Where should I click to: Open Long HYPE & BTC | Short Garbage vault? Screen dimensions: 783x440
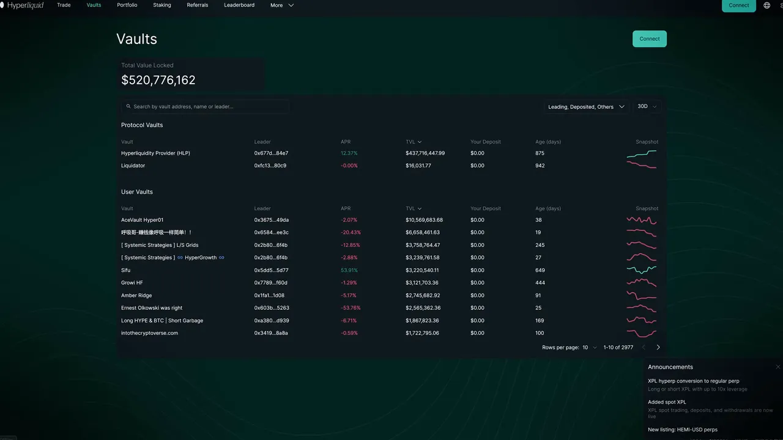162,320
